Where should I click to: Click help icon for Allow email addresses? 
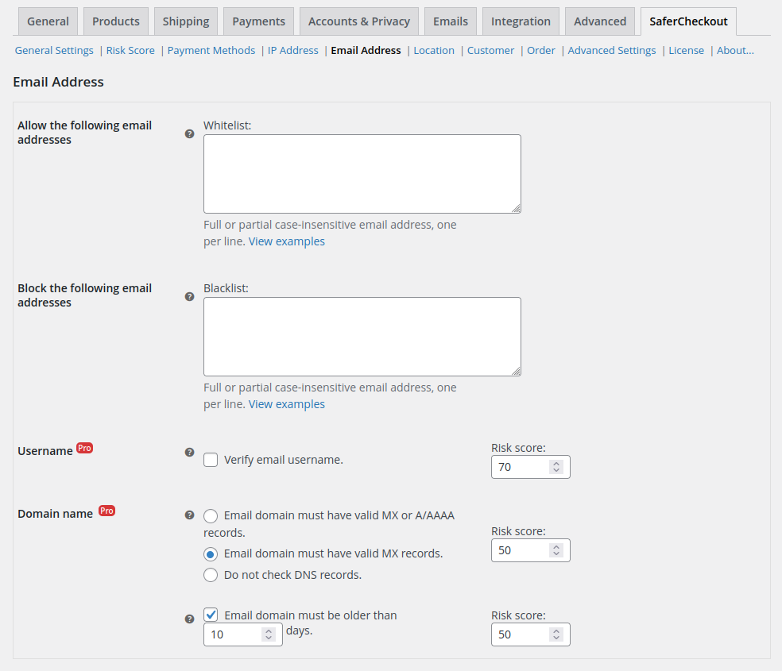coord(189,133)
